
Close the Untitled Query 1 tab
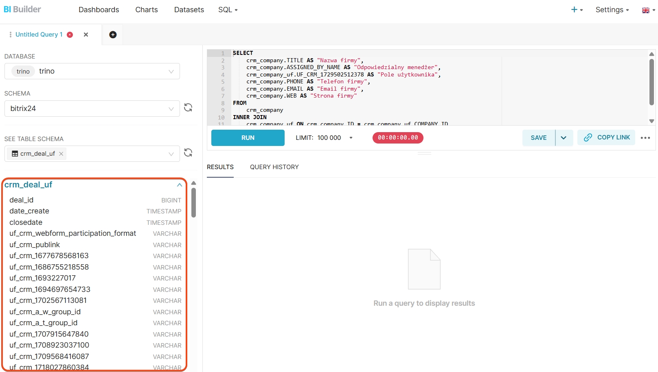86,35
